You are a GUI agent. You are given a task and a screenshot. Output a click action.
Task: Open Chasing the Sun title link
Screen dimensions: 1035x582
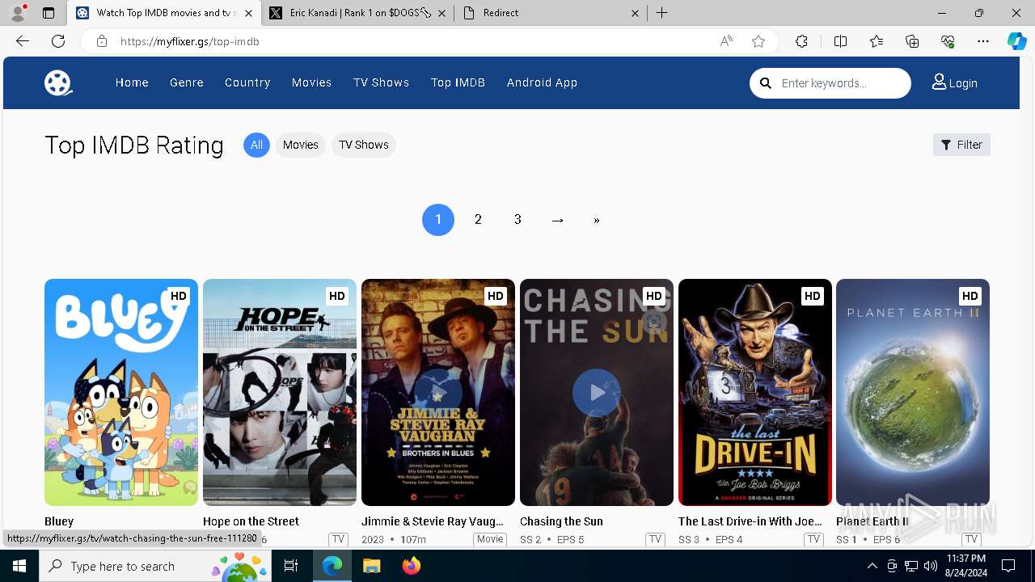coord(561,521)
